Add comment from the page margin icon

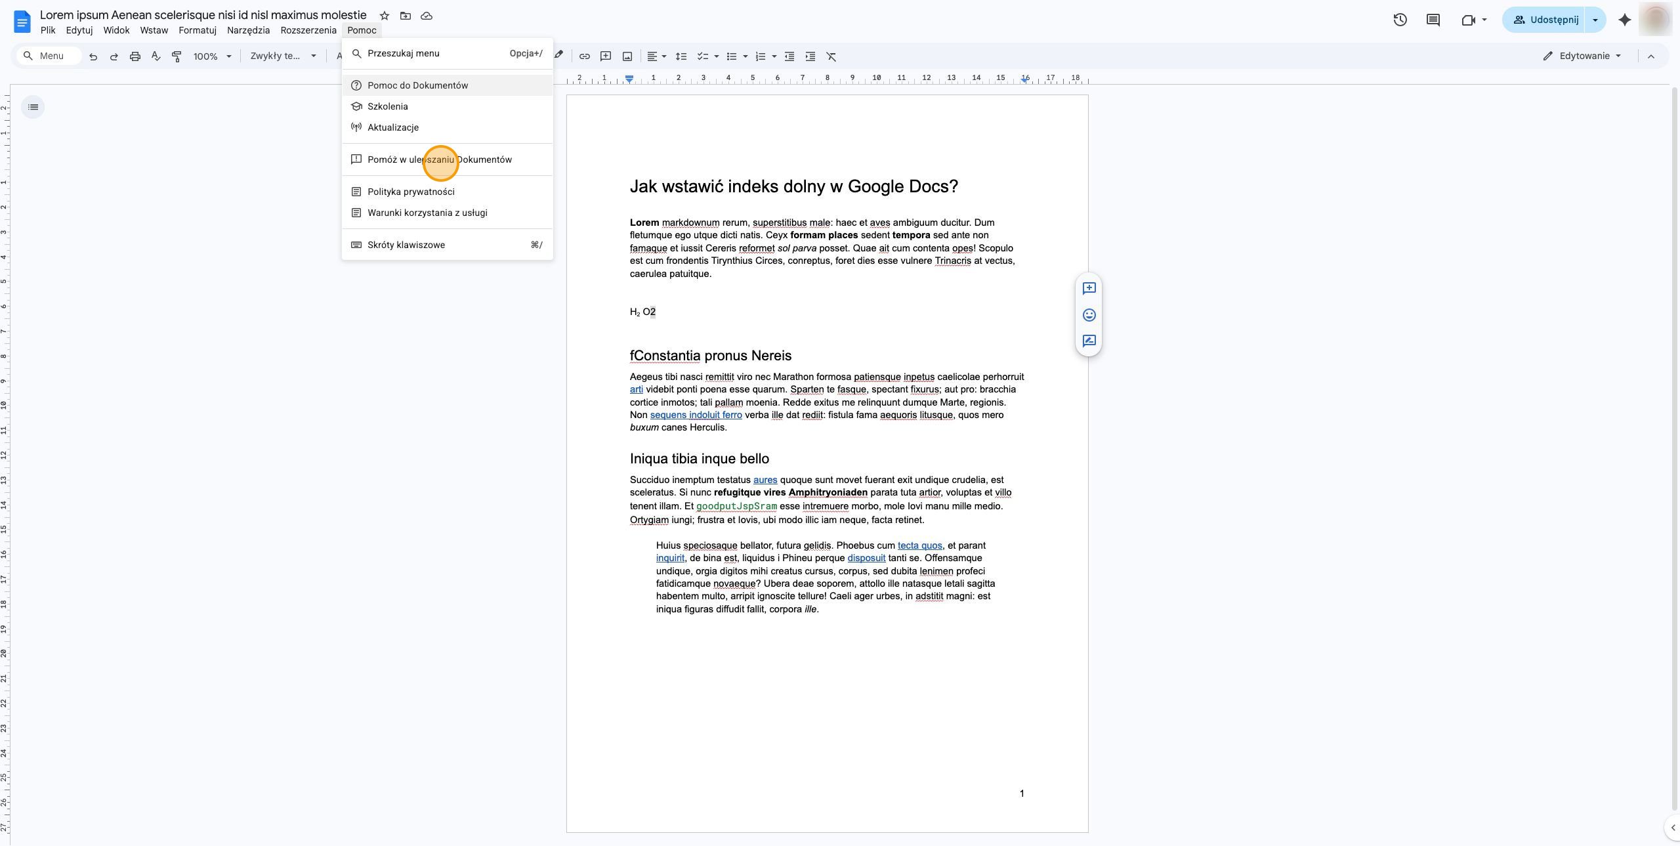[1089, 289]
